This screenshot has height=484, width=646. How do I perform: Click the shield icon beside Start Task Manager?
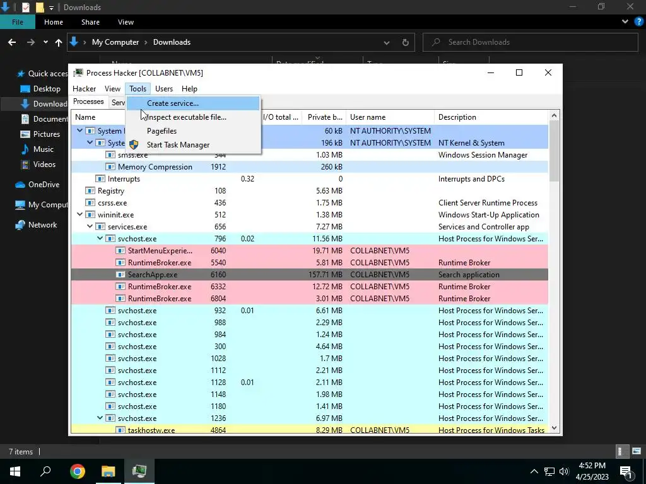click(x=134, y=145)
